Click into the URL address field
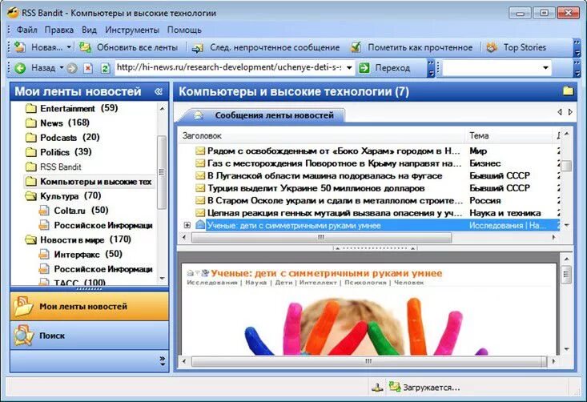The height and width of the screenshot is (402, 587). pyautogui.click(x=230, y=68)
